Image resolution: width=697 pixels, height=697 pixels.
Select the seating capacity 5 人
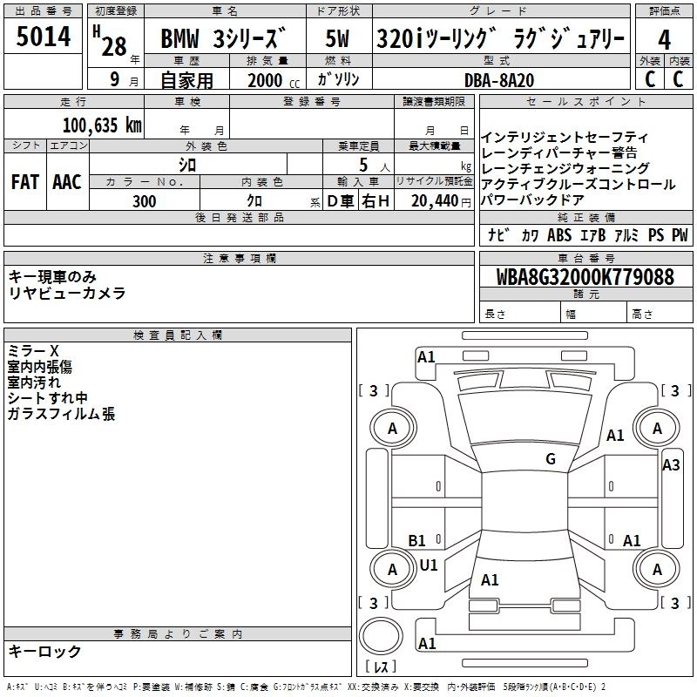coord(375,166)
